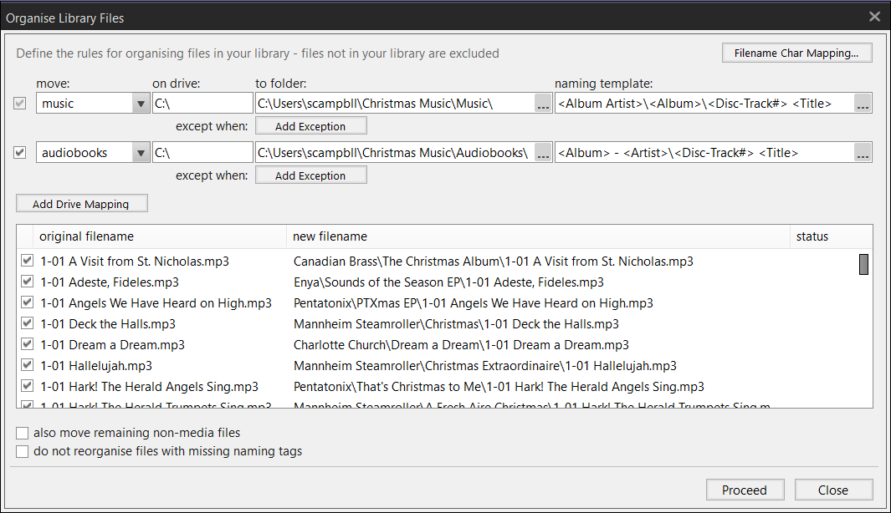Open audiobooks naming template editor
Screen dimensions: 891x513
pyautogui.click(x=863, y=153)
